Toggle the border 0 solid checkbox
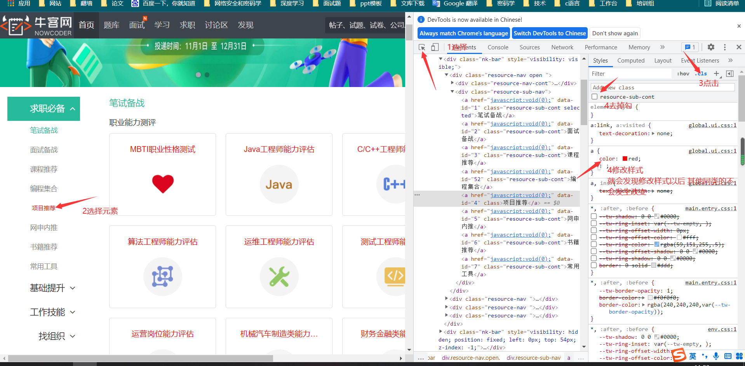The image size is (745, 366). click(x=594, y=265)
